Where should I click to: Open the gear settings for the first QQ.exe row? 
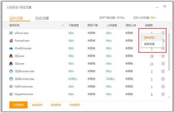[x=163, y=56]
